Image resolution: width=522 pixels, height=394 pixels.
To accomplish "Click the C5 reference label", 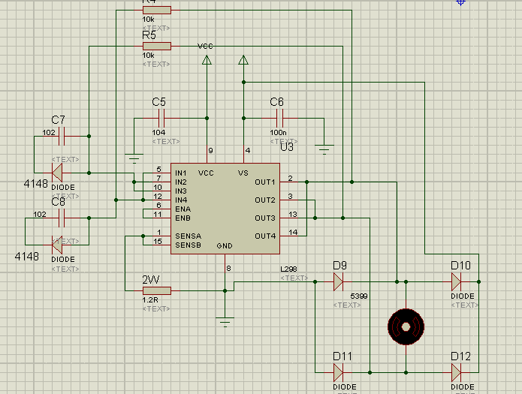I will coord(158,102).
